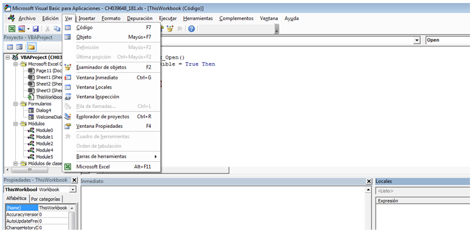Click the Copy toolbar icon
This screenshot has height=234, width=473.
click(57, 28)
